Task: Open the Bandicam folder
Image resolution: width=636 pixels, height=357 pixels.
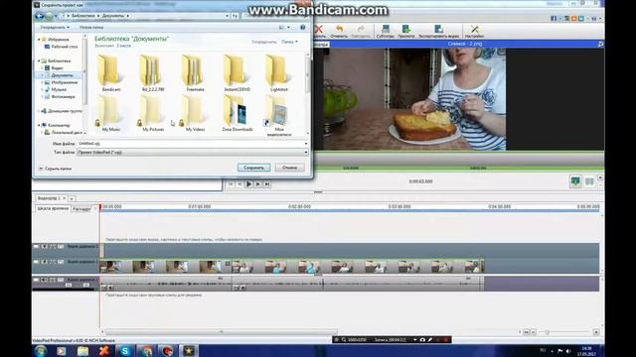Action: [110, 72]
